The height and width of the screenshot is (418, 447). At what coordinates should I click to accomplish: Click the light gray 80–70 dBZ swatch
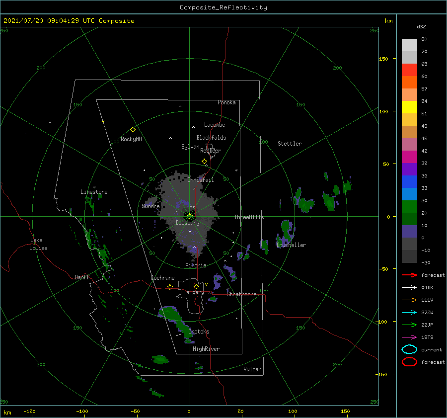point(409,45)
